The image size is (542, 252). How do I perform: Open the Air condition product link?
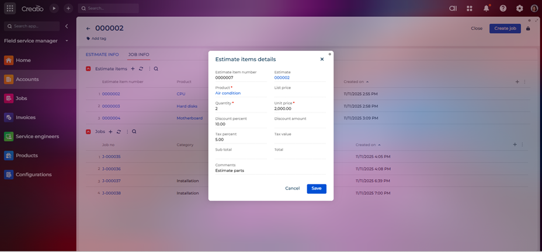(228, 93)
